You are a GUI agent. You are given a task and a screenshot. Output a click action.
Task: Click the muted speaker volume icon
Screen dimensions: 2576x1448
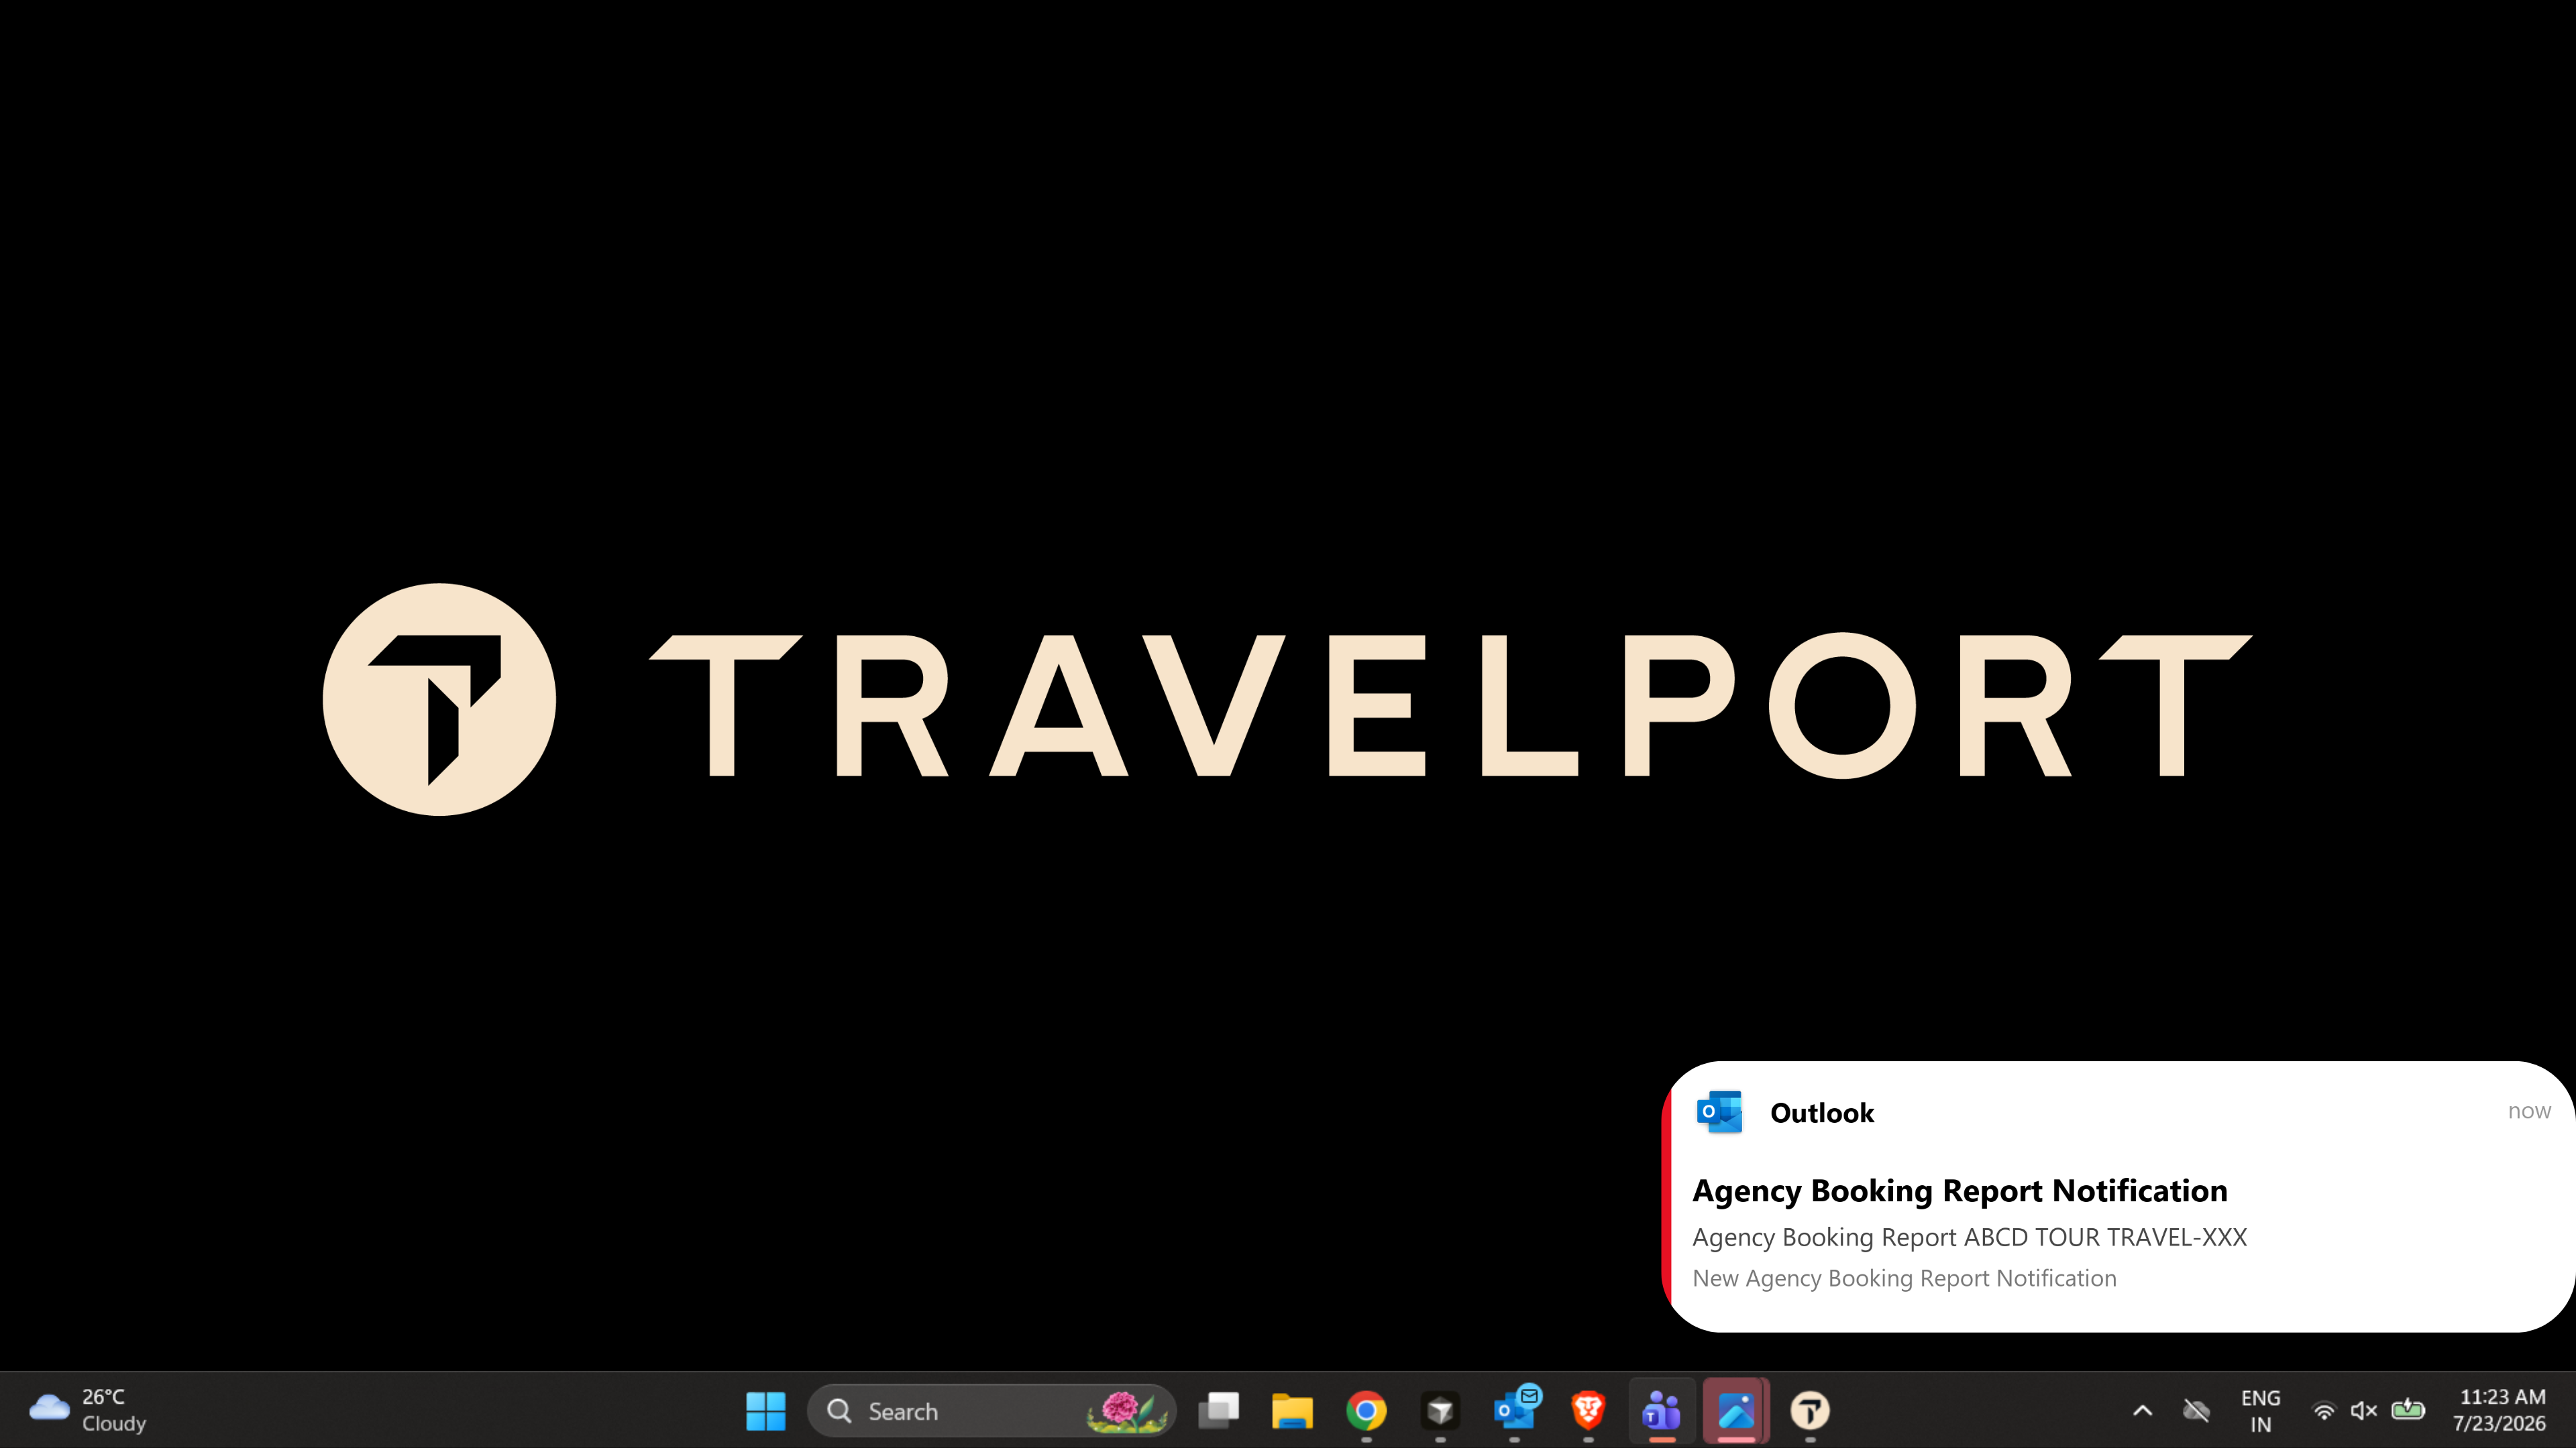[x=2364, y=1410]
